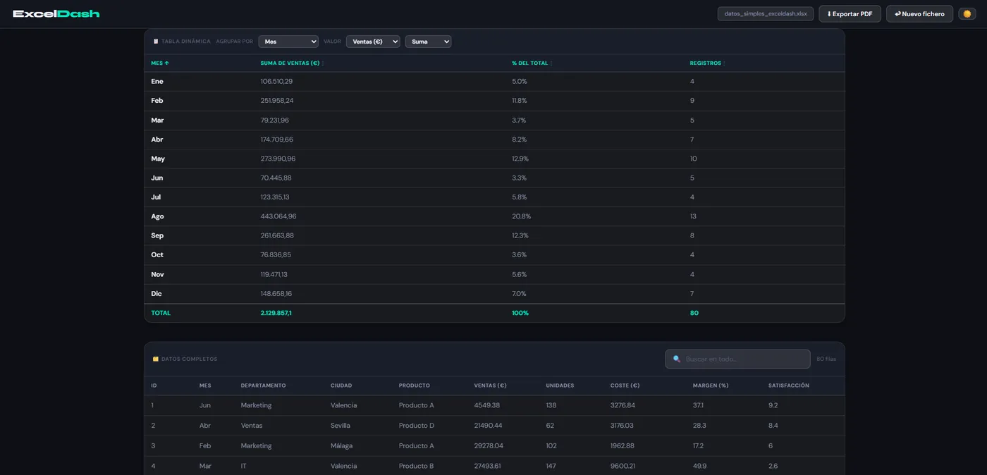Select the Abr row label

157,140
